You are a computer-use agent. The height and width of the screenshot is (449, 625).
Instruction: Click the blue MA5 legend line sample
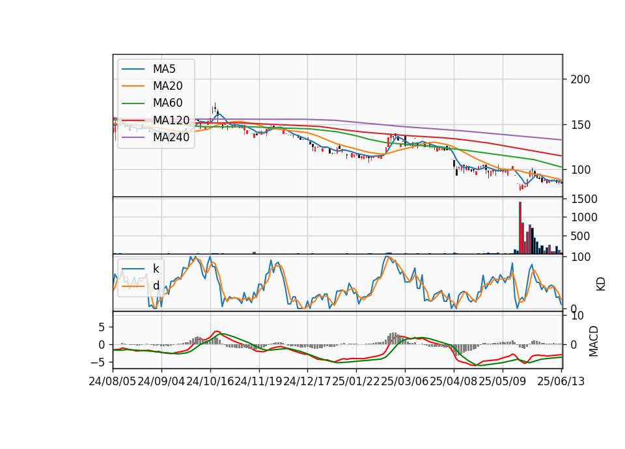[133, 69]
